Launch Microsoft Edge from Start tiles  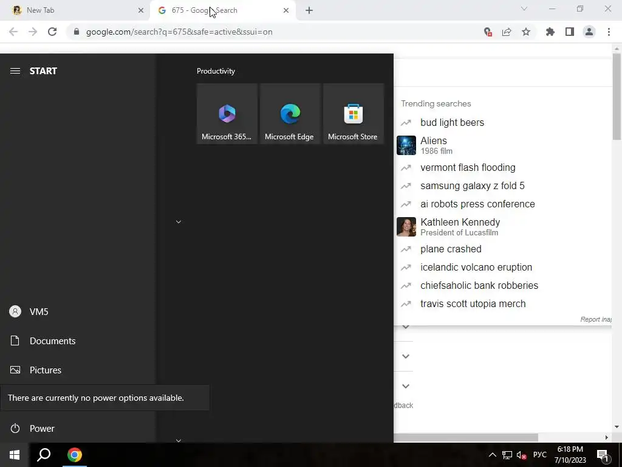(x=290, y=114)
